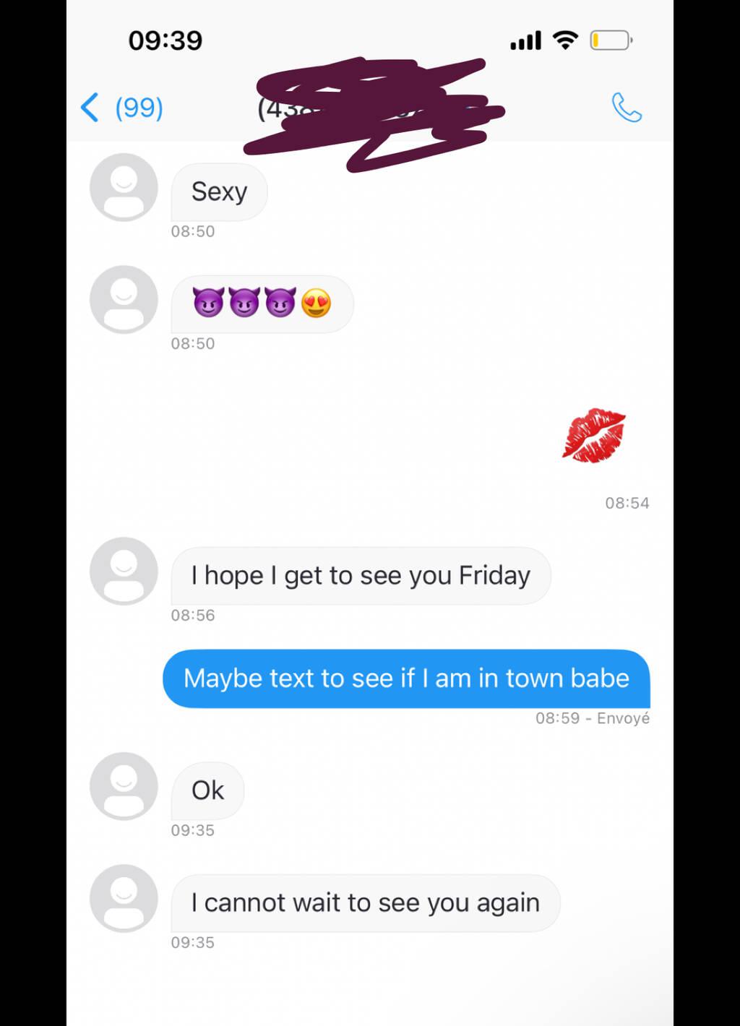
Task: Select the blue 'Maybe text to see if I am in town babe' bubble
Action: click(x=406, y=678)
